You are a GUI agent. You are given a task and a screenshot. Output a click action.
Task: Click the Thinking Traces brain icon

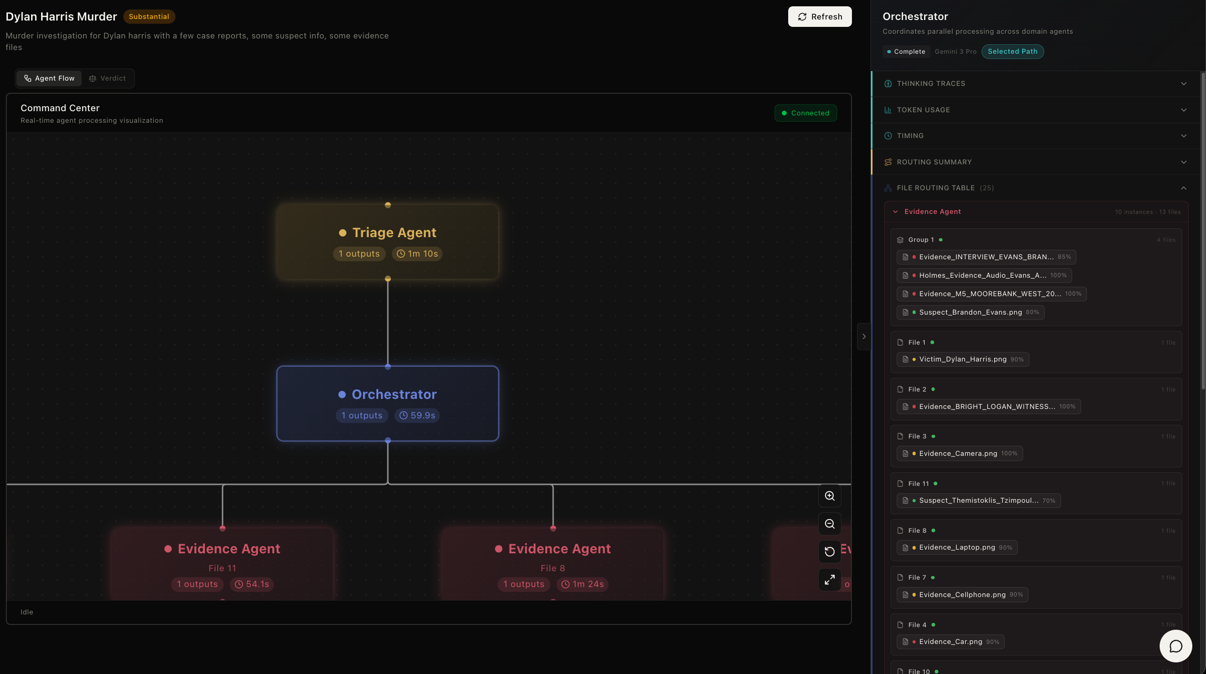[x=888, y=84]
